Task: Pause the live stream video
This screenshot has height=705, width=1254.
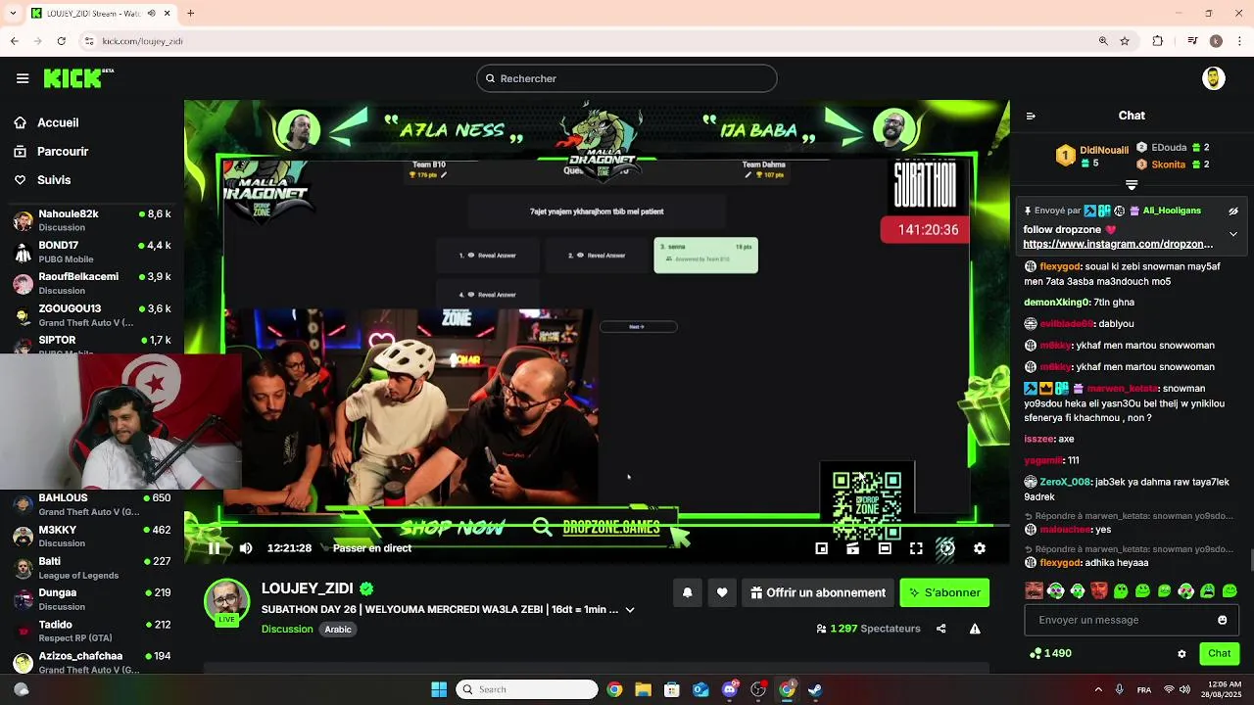Action: tap(214, 548)
